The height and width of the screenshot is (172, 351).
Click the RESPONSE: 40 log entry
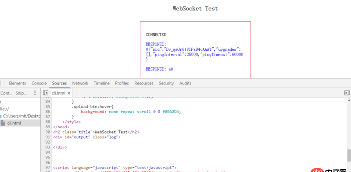point(159,69)
